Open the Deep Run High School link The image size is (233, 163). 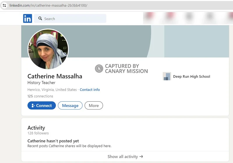coord(192,77)
